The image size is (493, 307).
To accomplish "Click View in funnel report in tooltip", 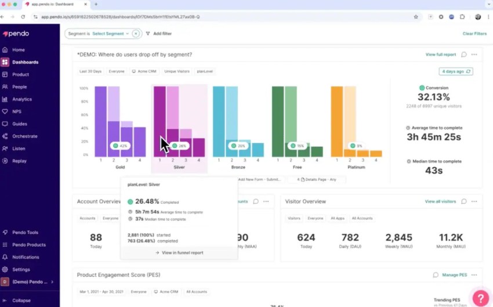I will (x=179, y=253).
